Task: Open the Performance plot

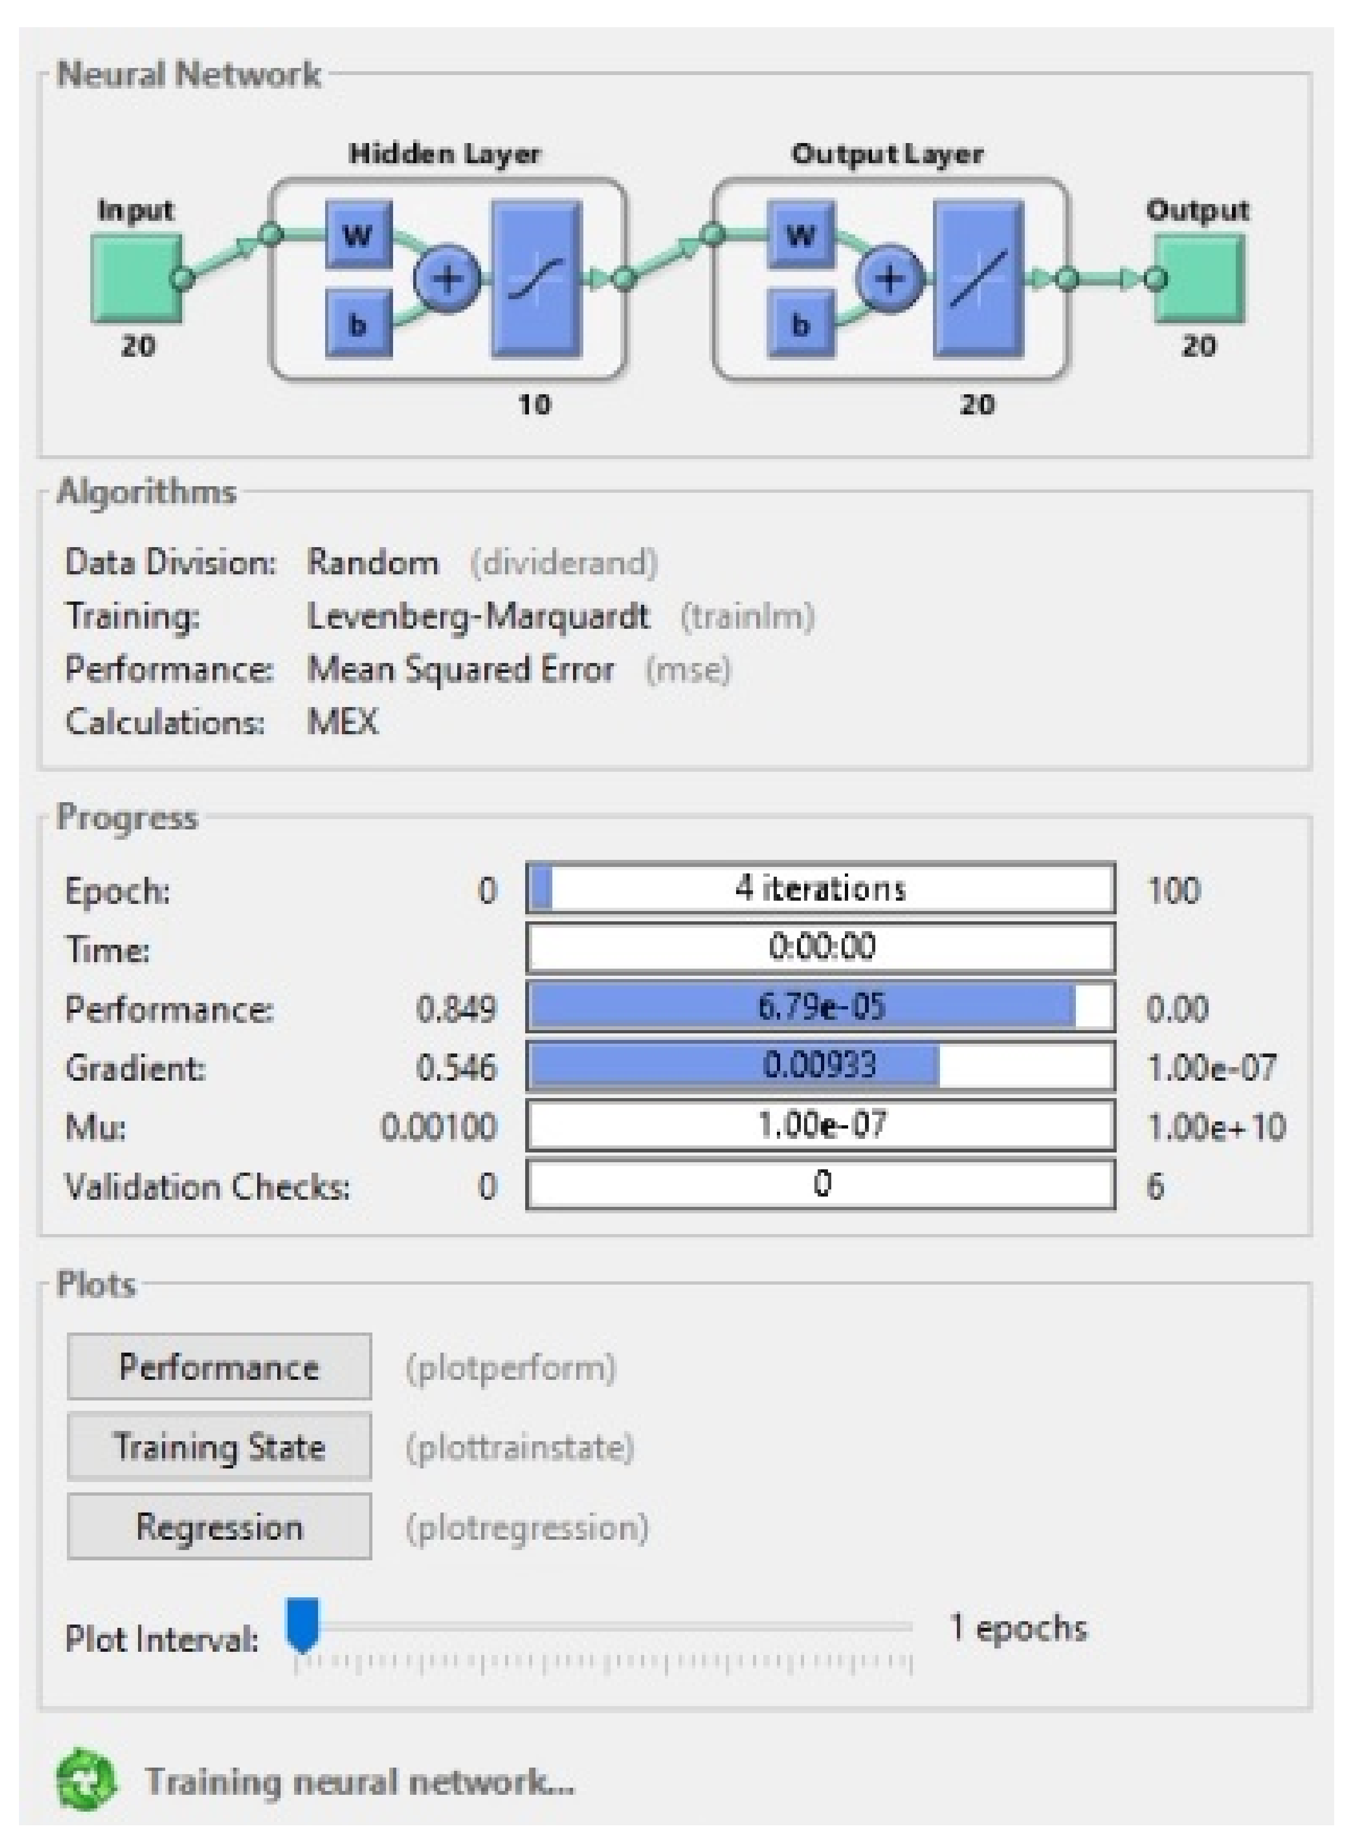Action: coord(219,1366)
